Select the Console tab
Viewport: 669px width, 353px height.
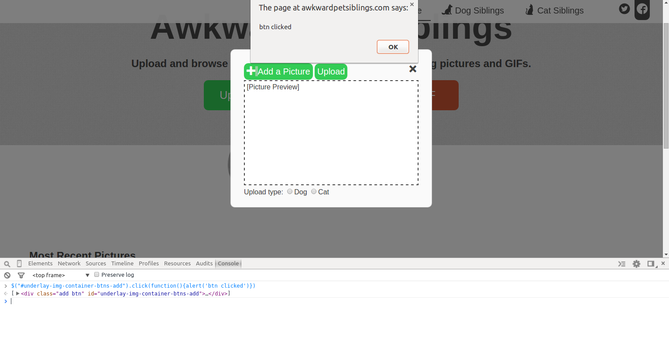tap(228, 263)
